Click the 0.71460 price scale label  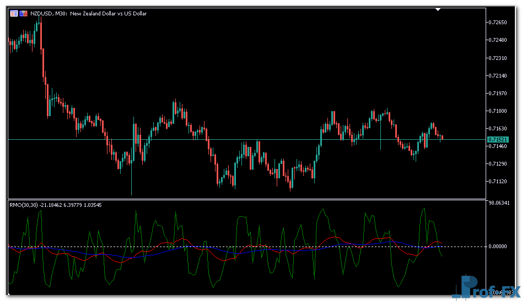pyautogui.click(x=499, y=146)
